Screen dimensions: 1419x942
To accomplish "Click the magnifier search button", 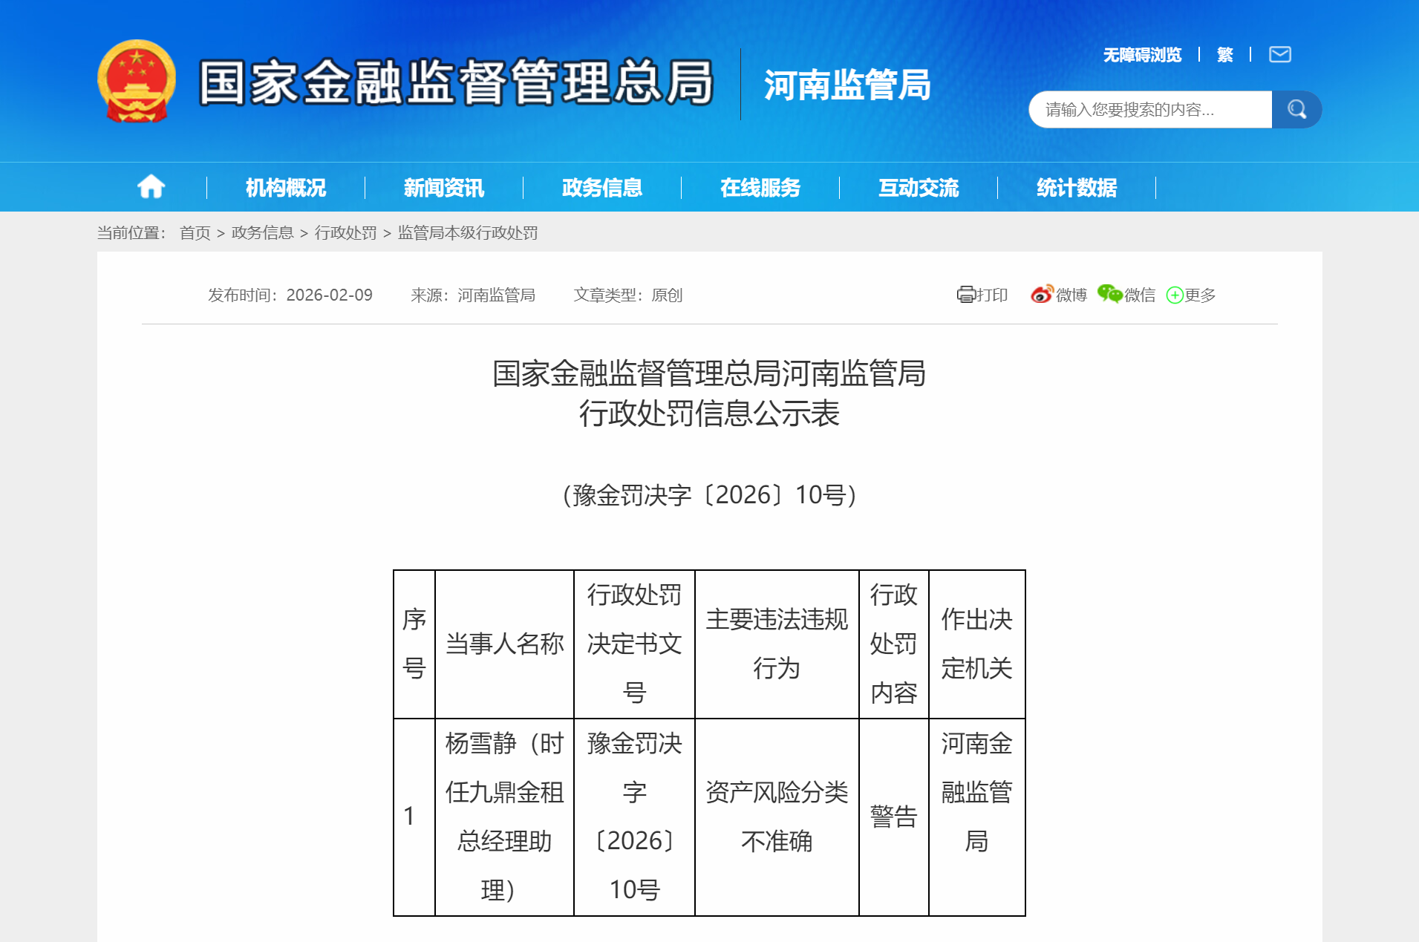I will (1296, 110).
